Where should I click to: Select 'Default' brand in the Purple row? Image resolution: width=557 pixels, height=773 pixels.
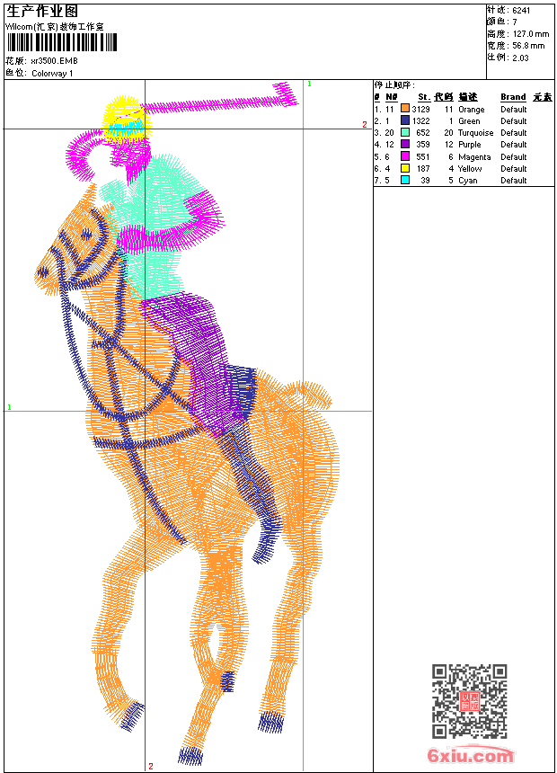coord(514,145)
